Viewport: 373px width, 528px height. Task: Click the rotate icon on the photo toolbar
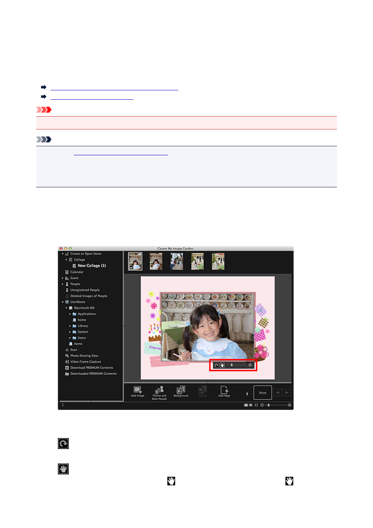pos(216,365)
